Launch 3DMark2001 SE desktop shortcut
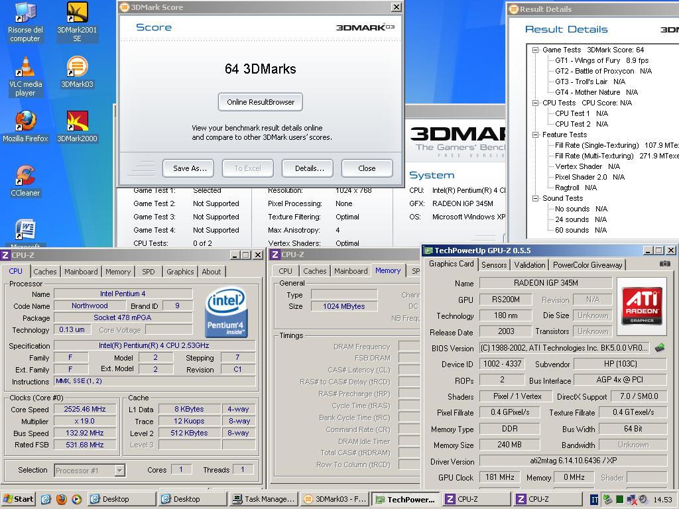 coord(77,22)
